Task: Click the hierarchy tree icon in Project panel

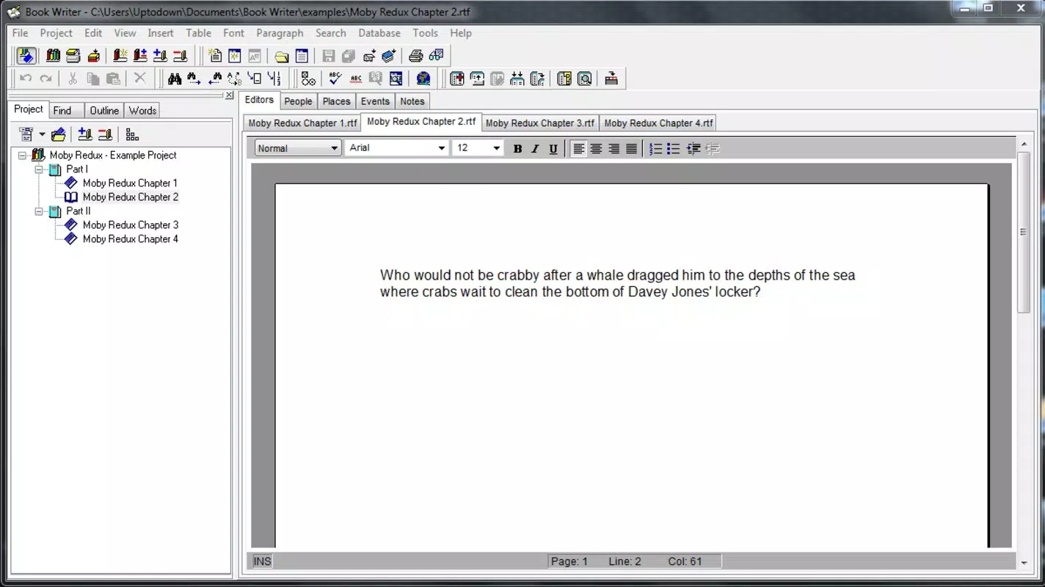Action: pyautogui.click(x=132, y=134)
